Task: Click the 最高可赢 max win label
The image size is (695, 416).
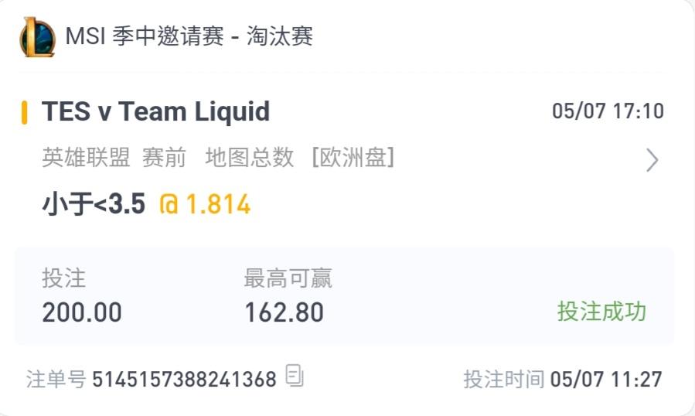Action: [x=288, y=278]
